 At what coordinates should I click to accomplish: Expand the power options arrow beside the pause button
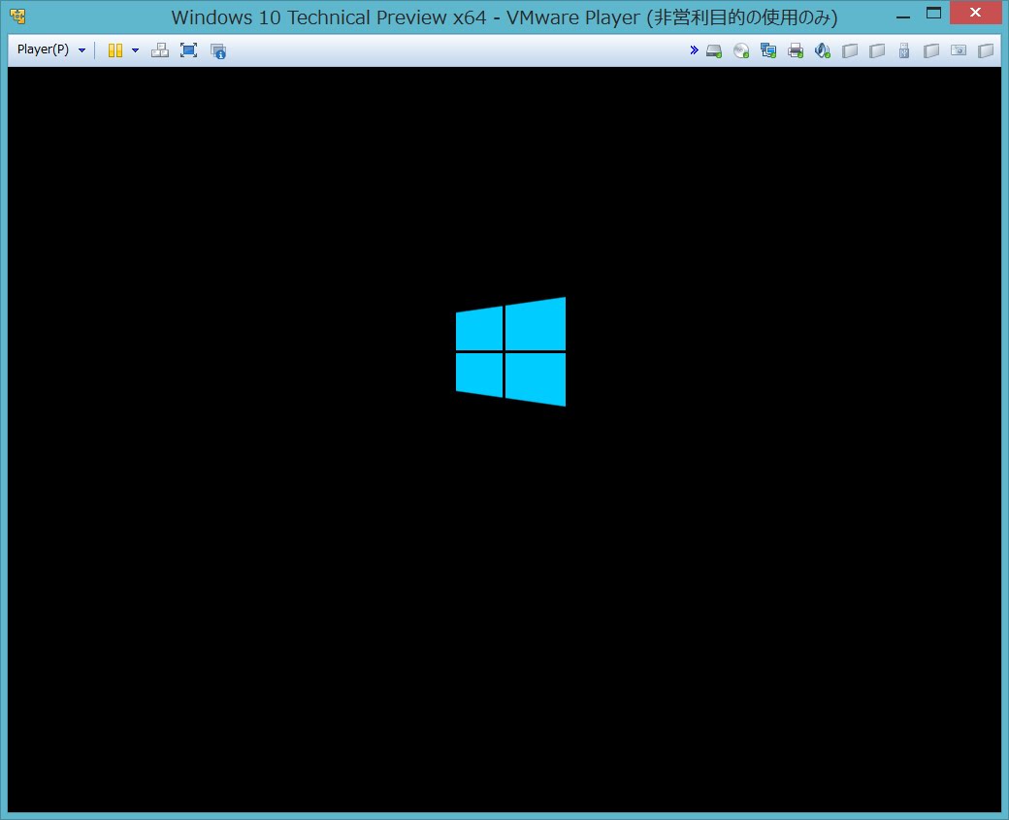click(135, 50)
